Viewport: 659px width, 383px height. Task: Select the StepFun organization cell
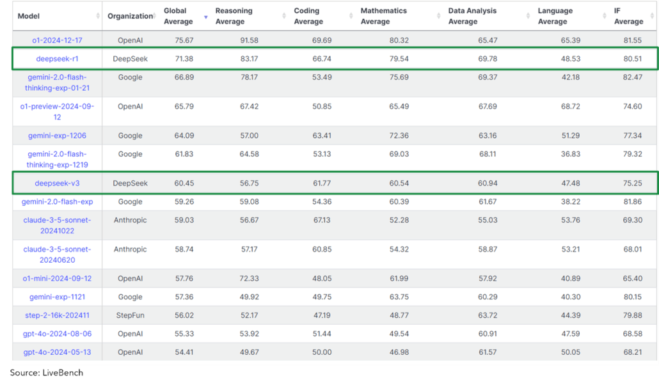pyautogui.click(x=131, y=315)
